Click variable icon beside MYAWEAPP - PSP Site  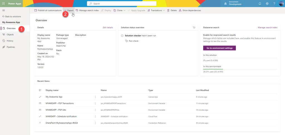point(40,110)
